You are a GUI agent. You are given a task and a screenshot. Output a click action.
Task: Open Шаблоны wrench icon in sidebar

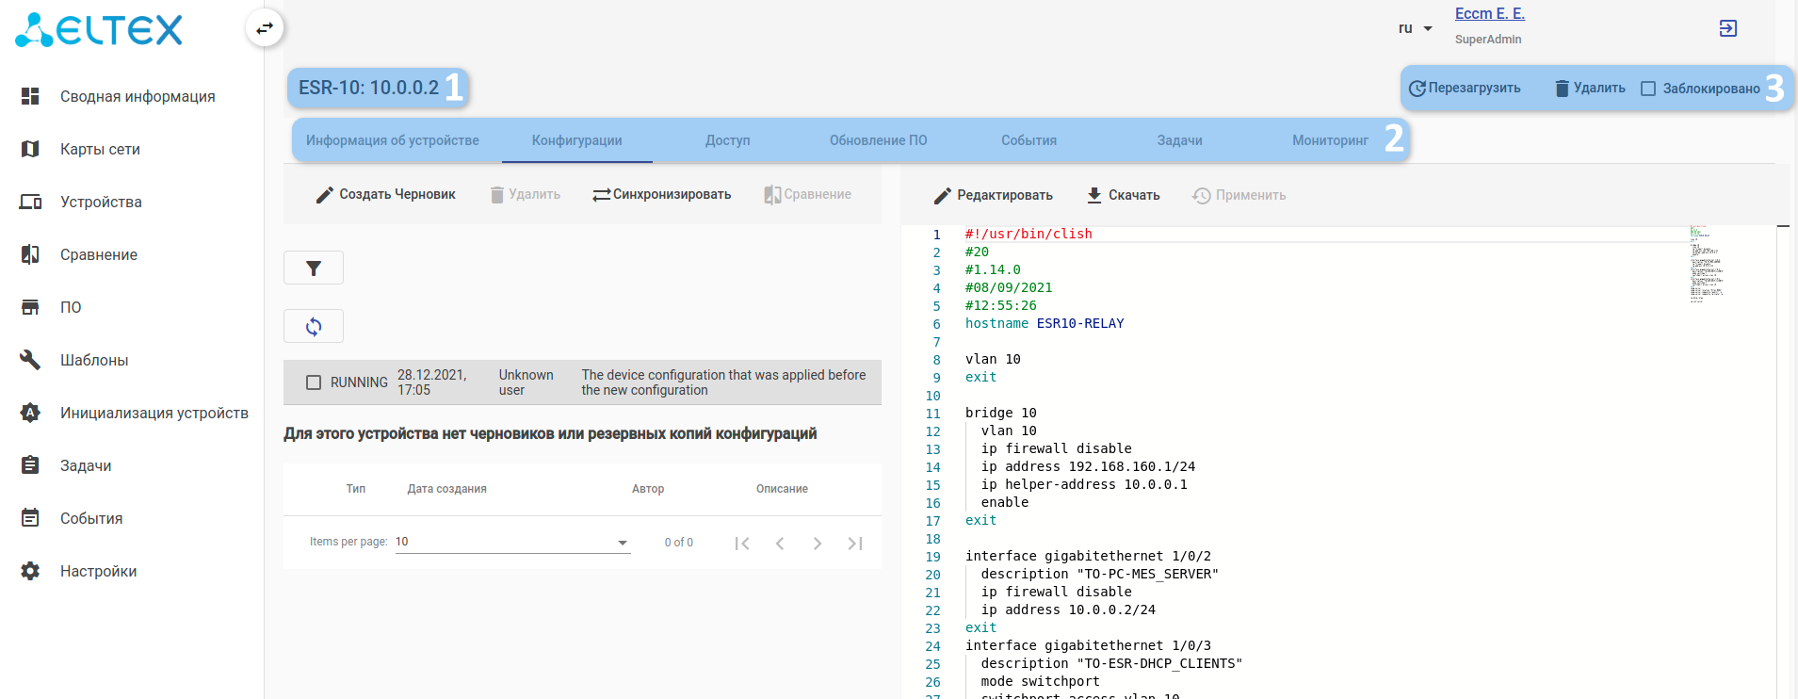[x=30, y=360]
